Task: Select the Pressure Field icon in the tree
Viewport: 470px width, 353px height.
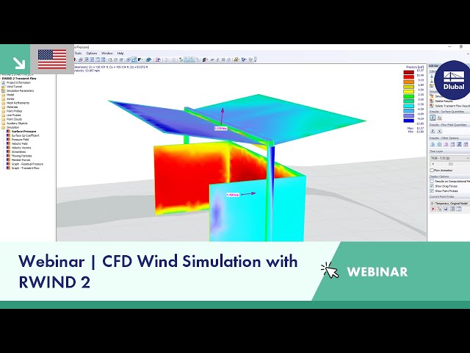Action: coord(8,140)
